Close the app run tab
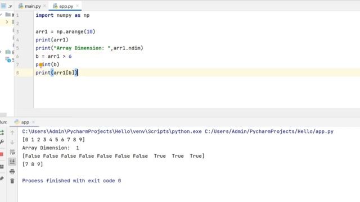360x202 pixels. click(34, 122)
